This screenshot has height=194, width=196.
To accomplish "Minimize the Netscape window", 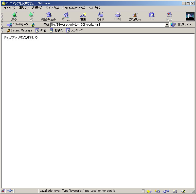I will pyautogui.click(x=184, y=3).
